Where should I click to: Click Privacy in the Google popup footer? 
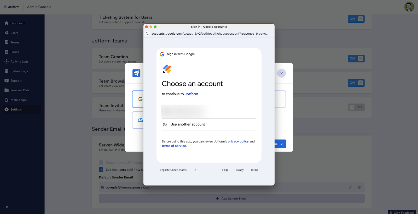[239, 170]
